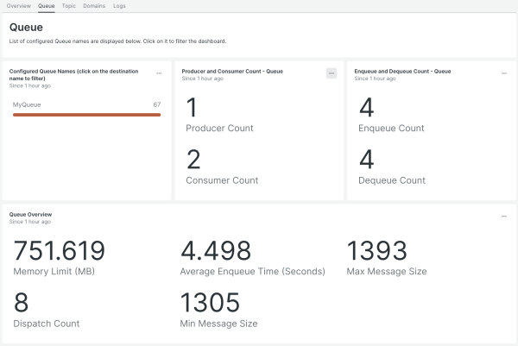Select the Max Message Size 1393
The height and width of the screenshot is (346, 518).
point(376,251)
